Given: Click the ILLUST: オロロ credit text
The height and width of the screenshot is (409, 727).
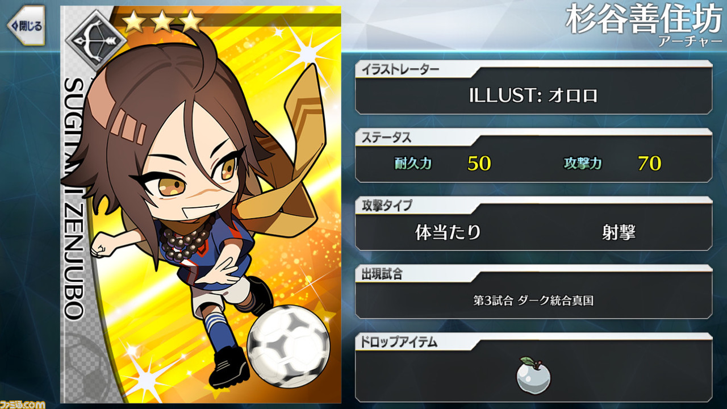Looking at the screenshot, I should click(533, 95).
